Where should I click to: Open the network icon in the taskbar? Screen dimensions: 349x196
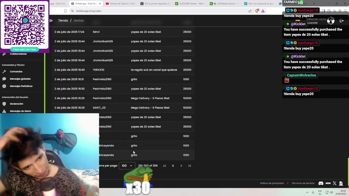tap(326, 192)
